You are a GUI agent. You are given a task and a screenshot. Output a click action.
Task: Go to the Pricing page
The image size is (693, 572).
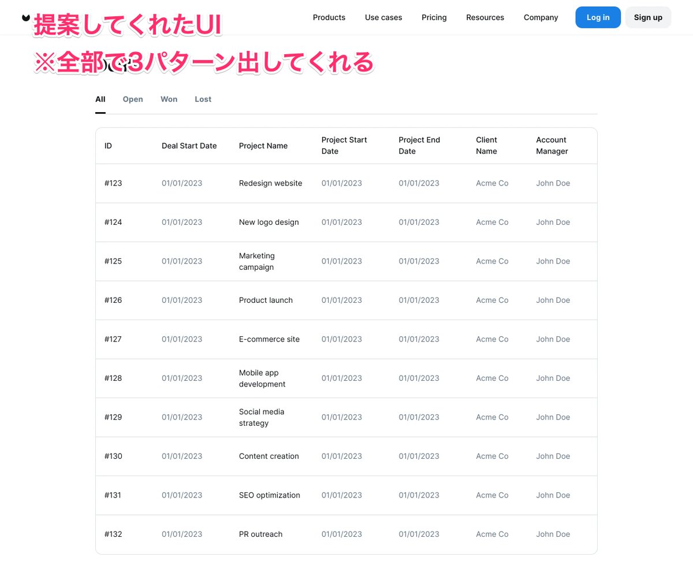pyautogui.click(x=434, y=17)
